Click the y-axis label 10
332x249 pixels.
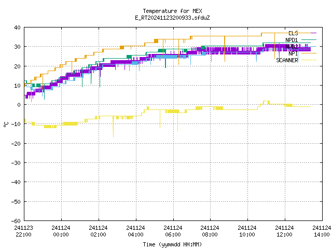click(x=17, y=86)
